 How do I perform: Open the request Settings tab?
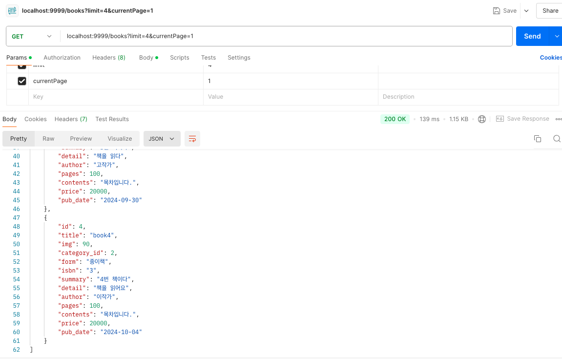tap(239, 57)
